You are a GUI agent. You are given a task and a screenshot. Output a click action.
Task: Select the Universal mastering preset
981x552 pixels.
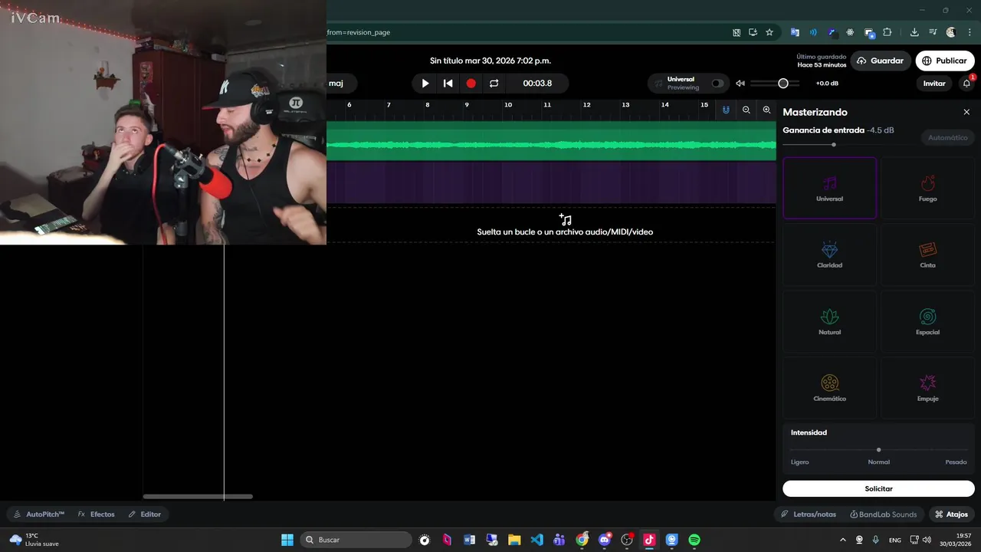click(x=829, y=189)
